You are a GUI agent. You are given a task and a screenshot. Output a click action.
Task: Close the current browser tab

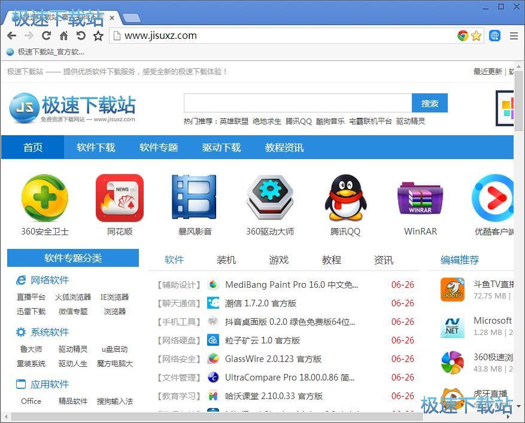tap(112, 18)
